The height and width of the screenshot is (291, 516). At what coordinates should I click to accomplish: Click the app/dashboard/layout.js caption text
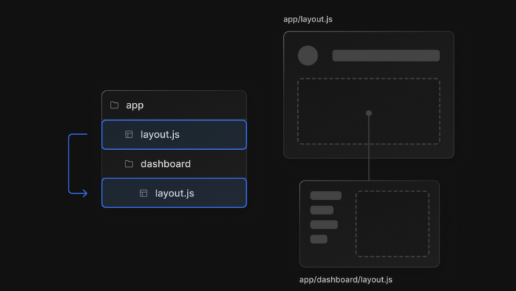tap(345, 280)
